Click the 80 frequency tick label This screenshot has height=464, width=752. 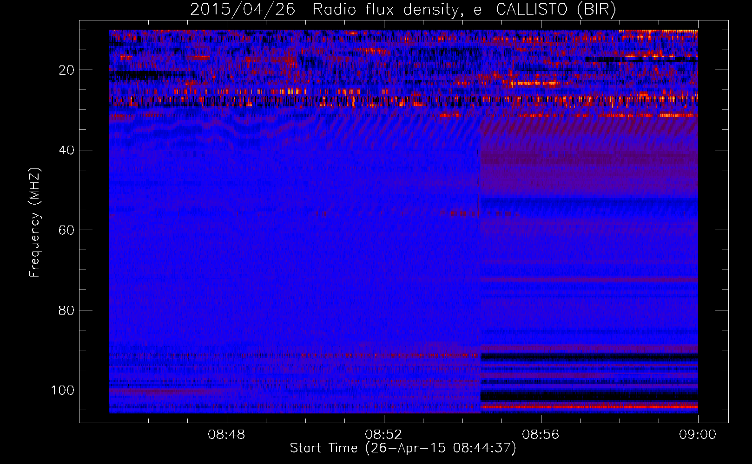[x=67, y=310]
